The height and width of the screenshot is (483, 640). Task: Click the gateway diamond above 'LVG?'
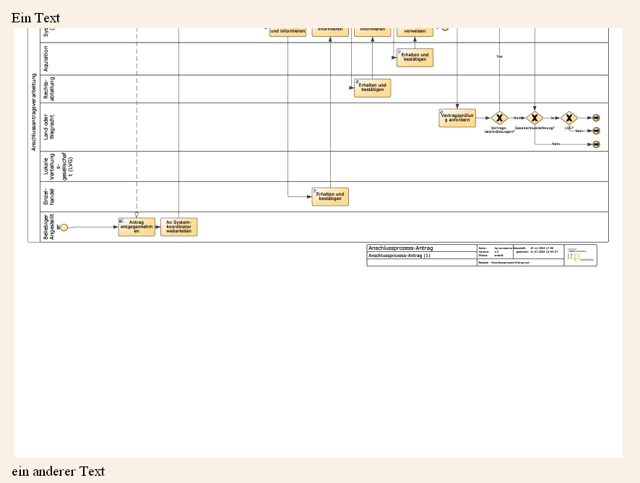point(569,118)
